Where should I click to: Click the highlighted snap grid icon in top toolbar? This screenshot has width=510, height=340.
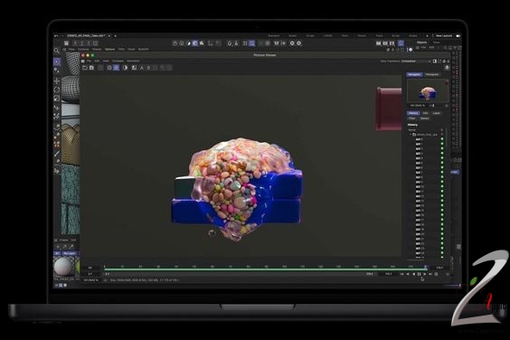tap(252, 42)
